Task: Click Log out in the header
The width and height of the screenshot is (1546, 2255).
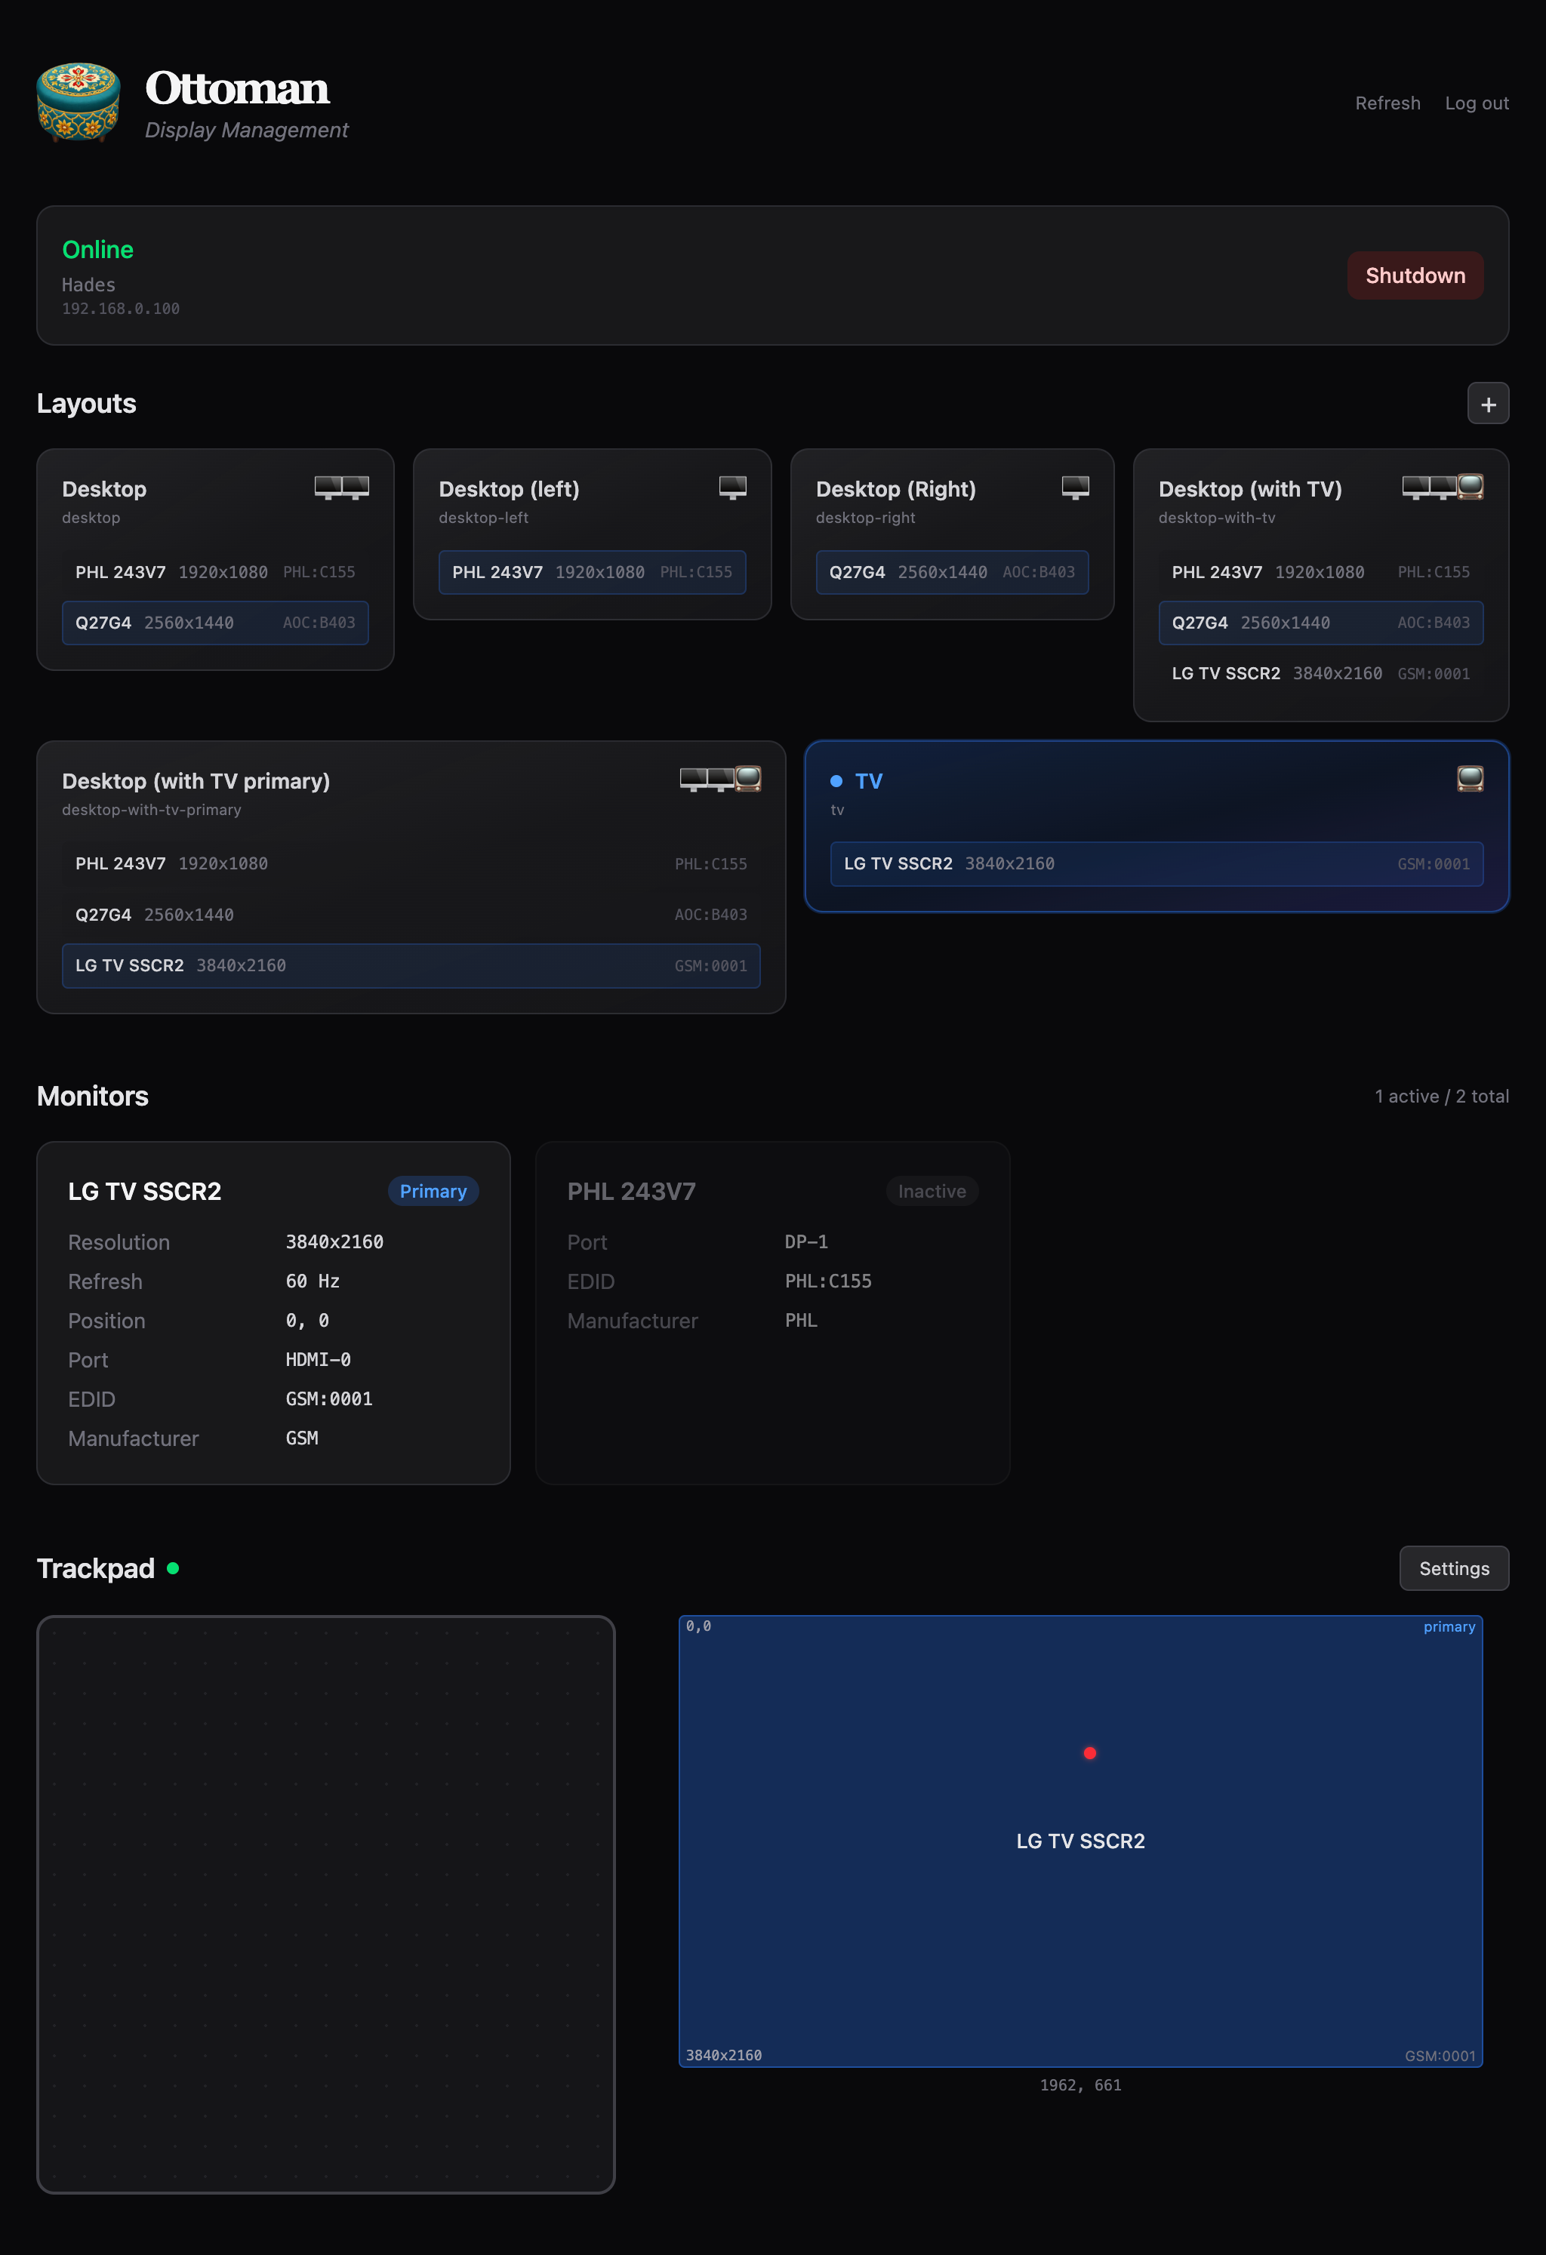Action: pos(1476,103)
